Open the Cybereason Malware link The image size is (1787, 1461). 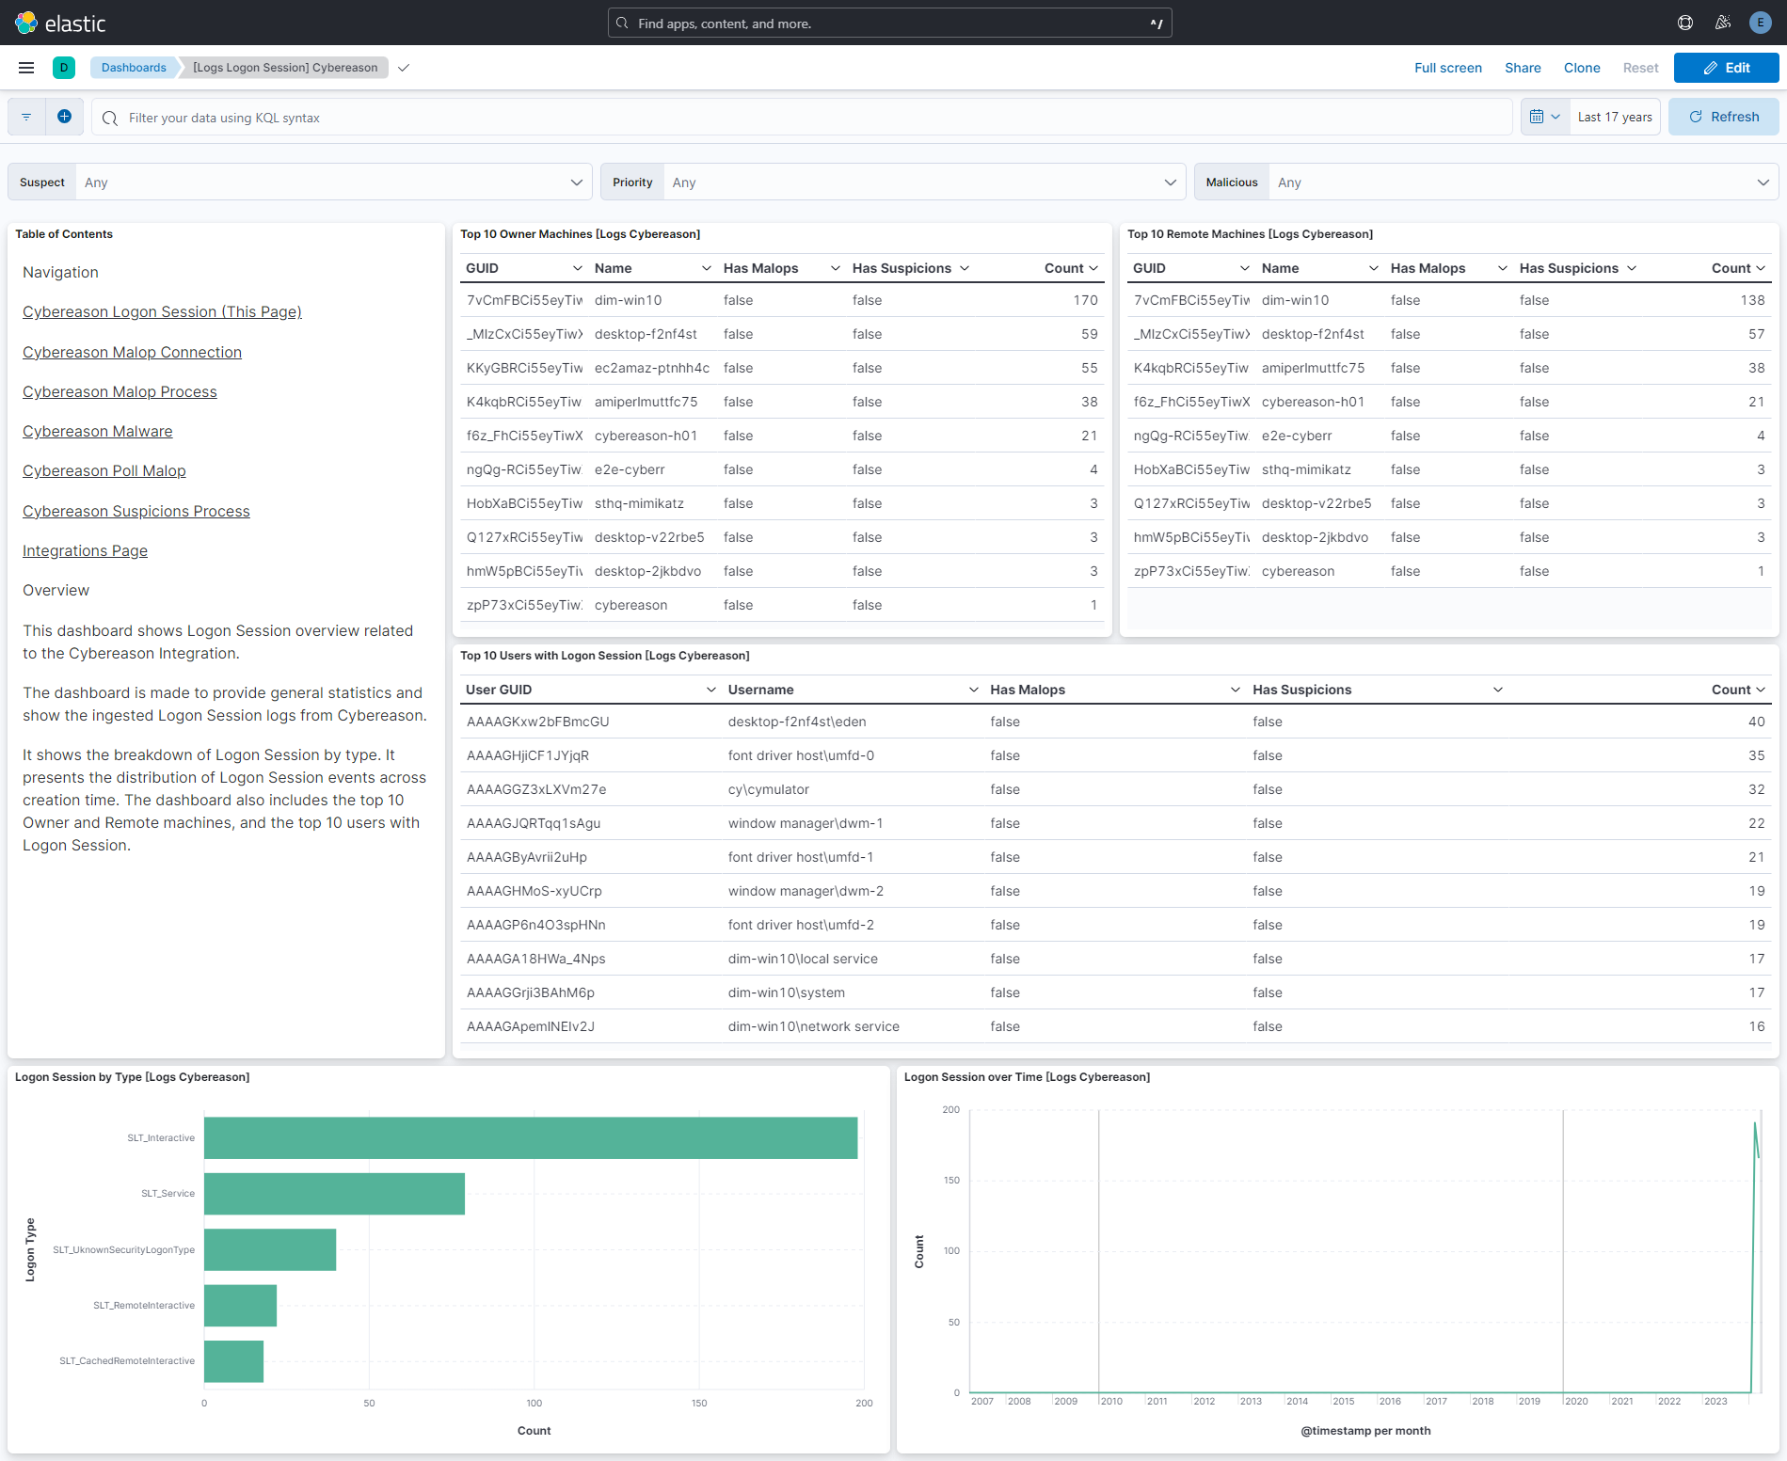pos(97,431)
